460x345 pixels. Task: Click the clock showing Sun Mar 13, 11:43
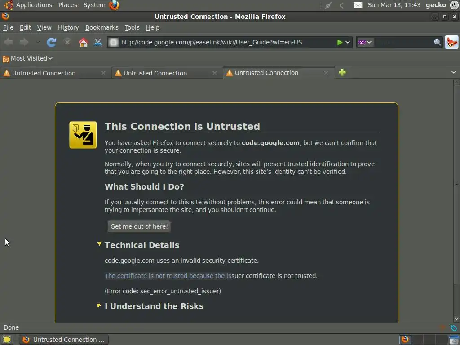(394, 5)
